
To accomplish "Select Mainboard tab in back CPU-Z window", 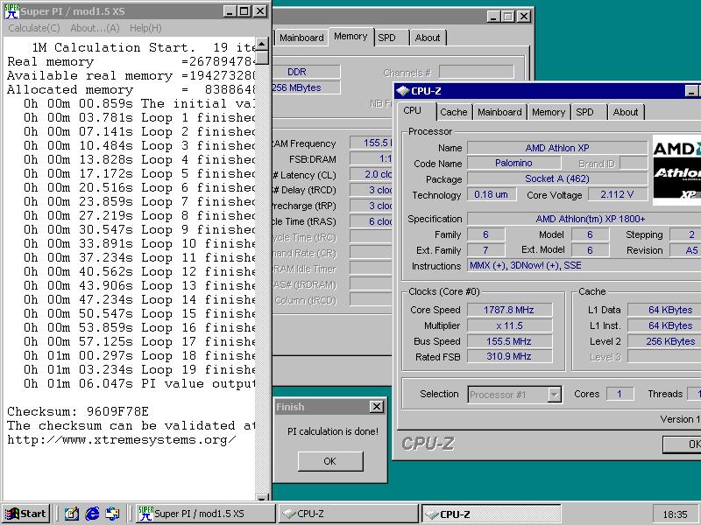I will [x=301, y=38].
